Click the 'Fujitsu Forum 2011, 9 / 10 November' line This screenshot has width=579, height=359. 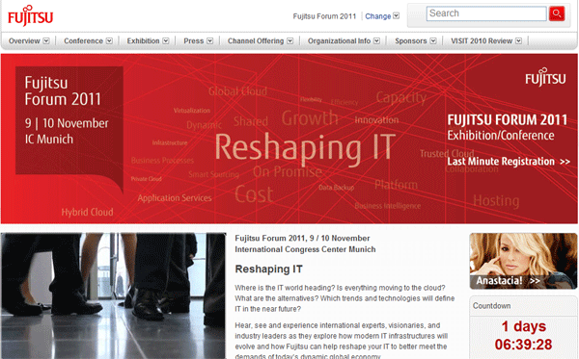pos(302,239)
